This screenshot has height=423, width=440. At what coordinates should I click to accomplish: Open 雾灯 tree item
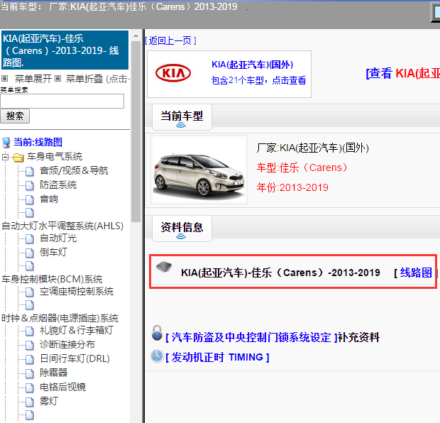point(49,401)
